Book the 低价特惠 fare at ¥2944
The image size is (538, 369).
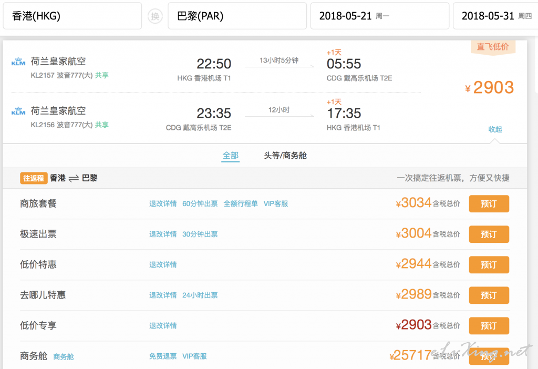click(x=489, y=264)
